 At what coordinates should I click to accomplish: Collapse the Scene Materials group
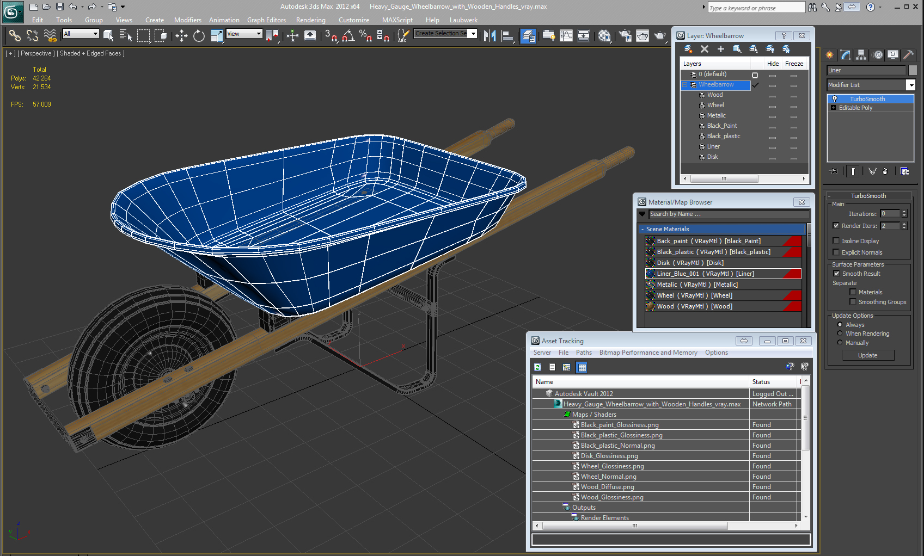tap(642, 229)
